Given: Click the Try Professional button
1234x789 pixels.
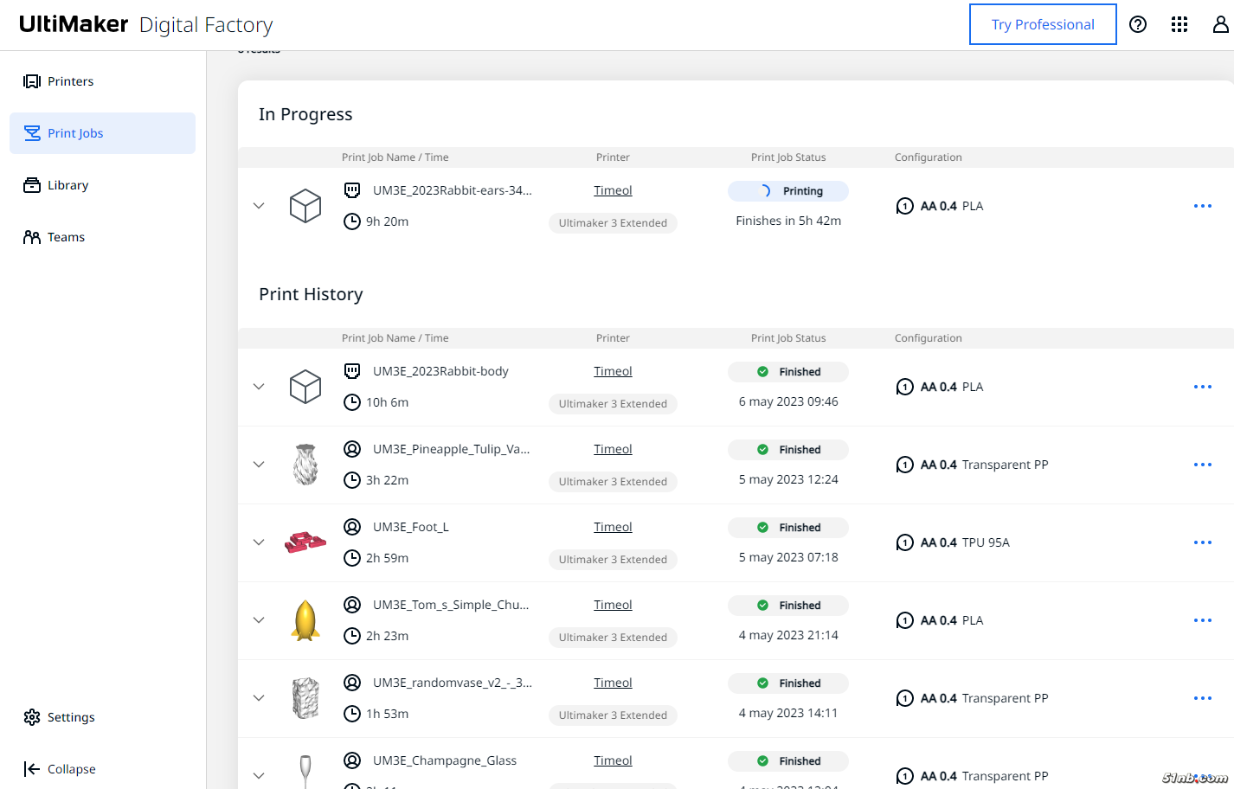Looking at the screenshot, I should 1042,24.
